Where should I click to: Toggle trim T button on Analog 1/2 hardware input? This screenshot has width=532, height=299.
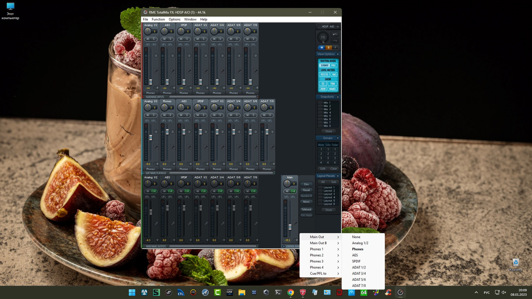[x=156, y=56]
